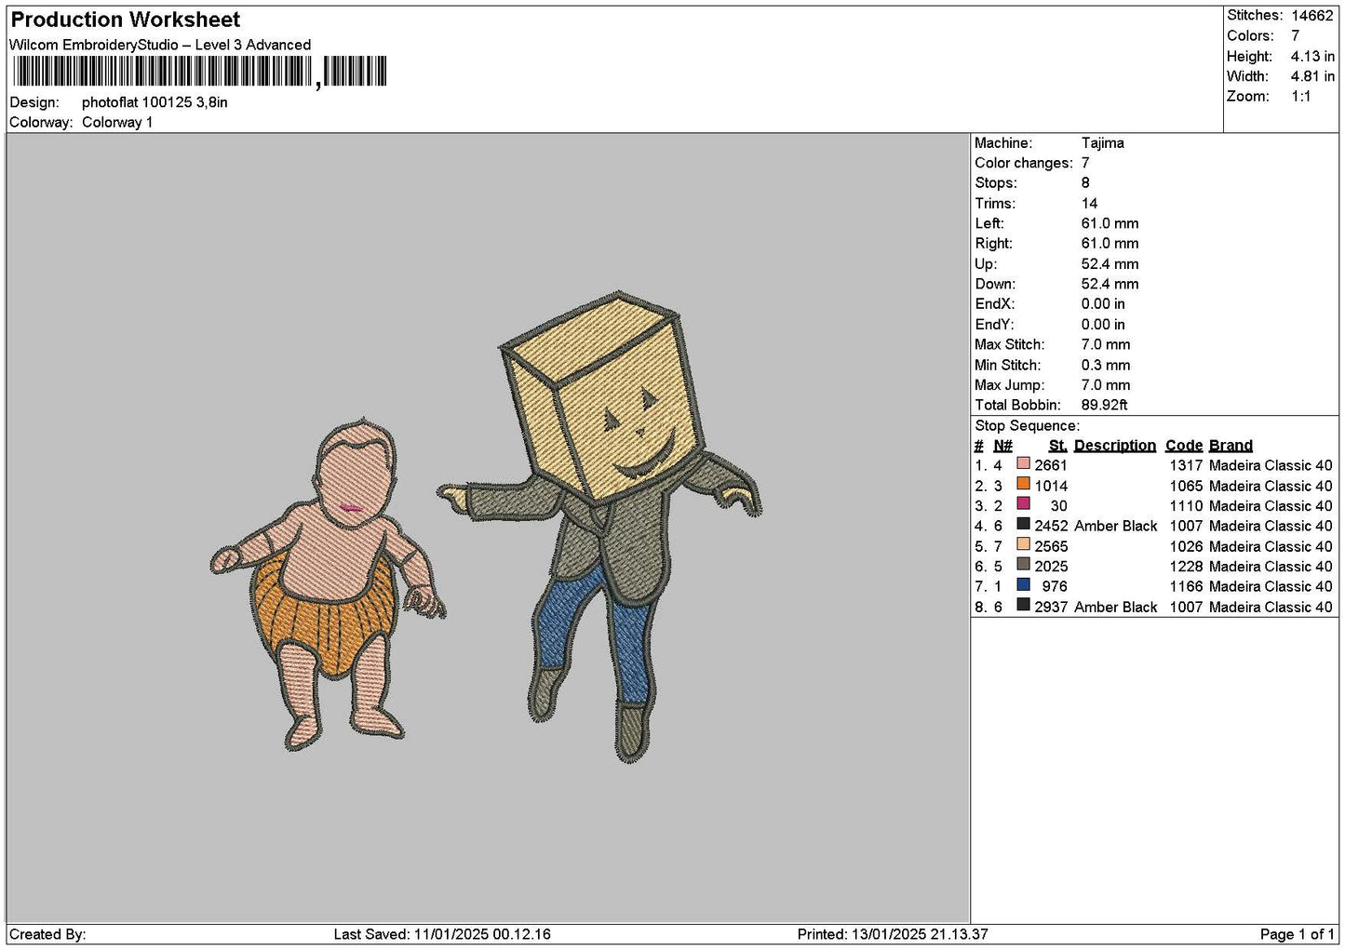This screenshot has height=950, width=1345.
Task: Click the black swatch in stop 8
Action: tap(1023, 605)
